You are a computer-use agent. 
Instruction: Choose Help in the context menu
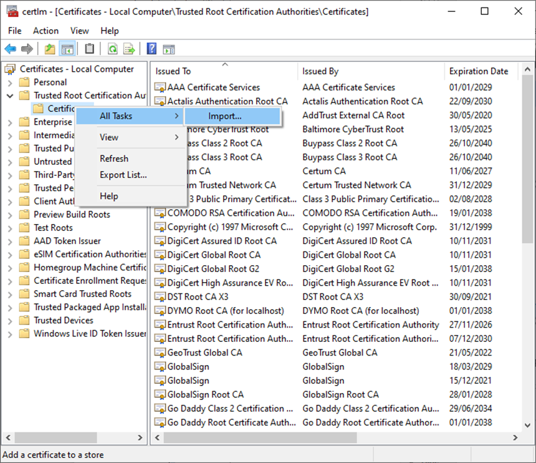point(130,196)
